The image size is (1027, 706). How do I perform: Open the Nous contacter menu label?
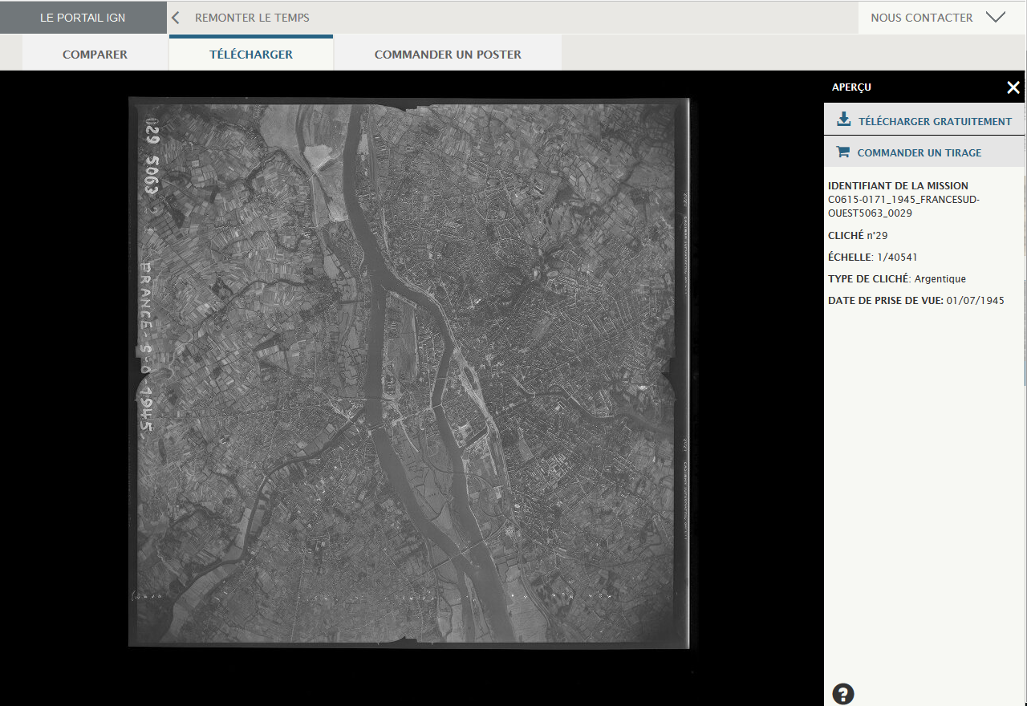coord(921,18)
